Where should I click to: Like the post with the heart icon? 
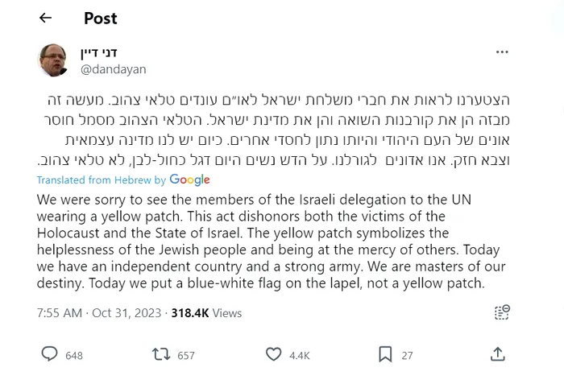point(275,354)
